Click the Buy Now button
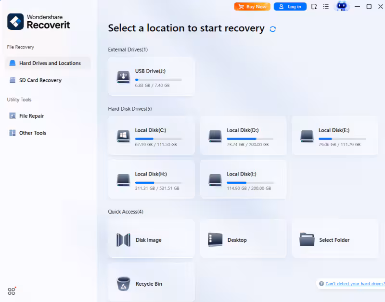 pyautogui.click(x=252, y=6)
